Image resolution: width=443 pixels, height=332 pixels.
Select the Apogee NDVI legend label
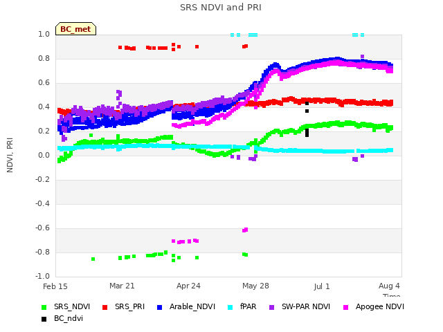click(x=380, y=307)
